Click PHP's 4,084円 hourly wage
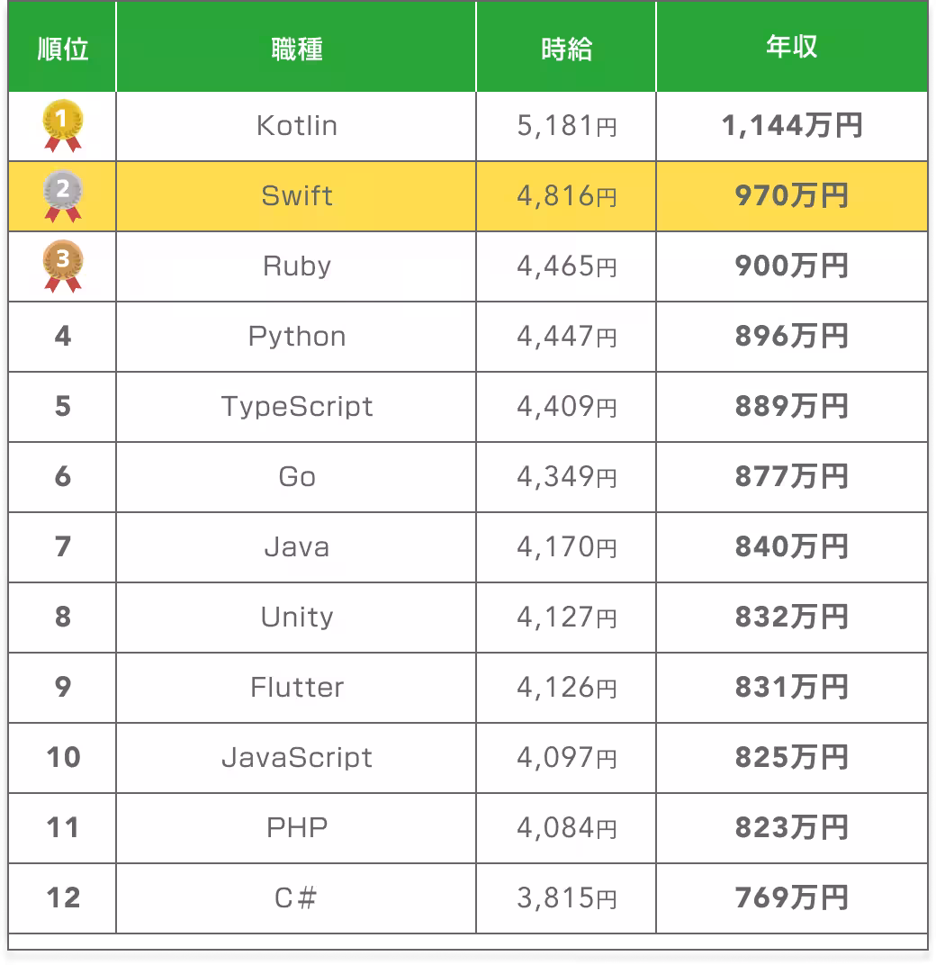 [566, 827]
